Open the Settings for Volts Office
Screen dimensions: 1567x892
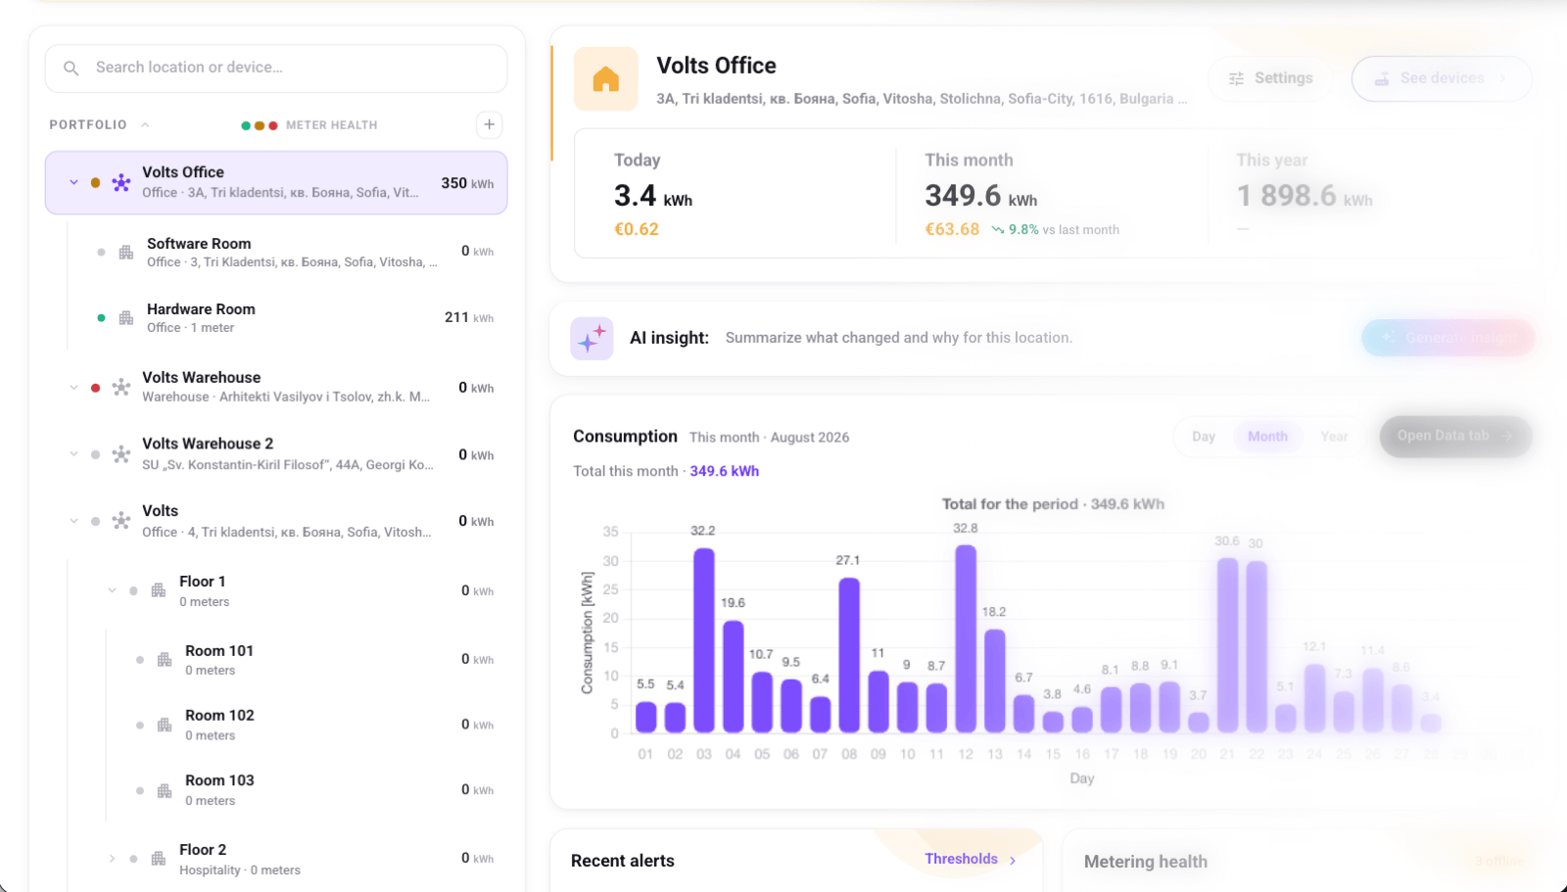(x=1270, y=78)
